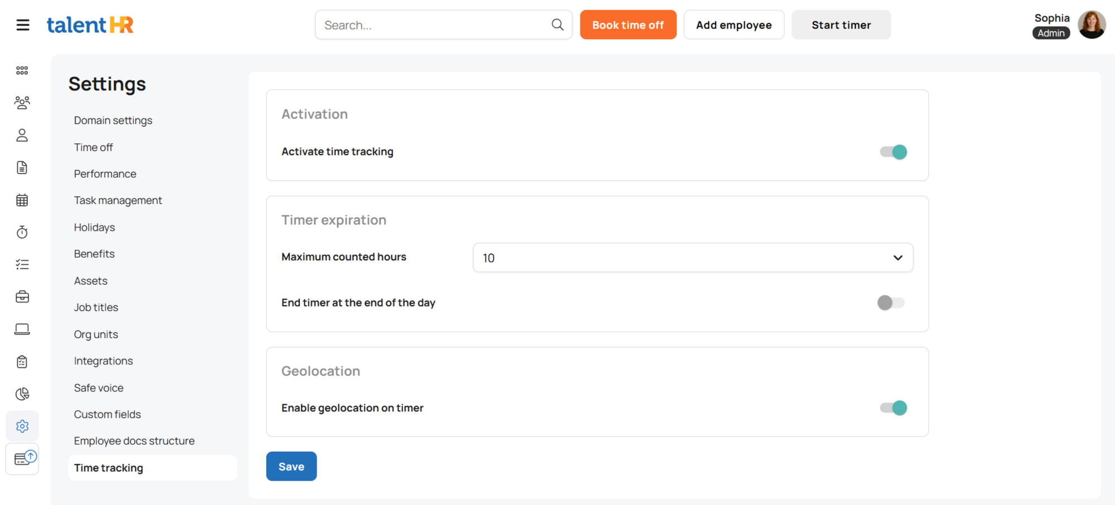Screen dimensions: 1115x505
Task: Click the dashboard grid icon in sidebar
Action: click(x=22, y=70)
